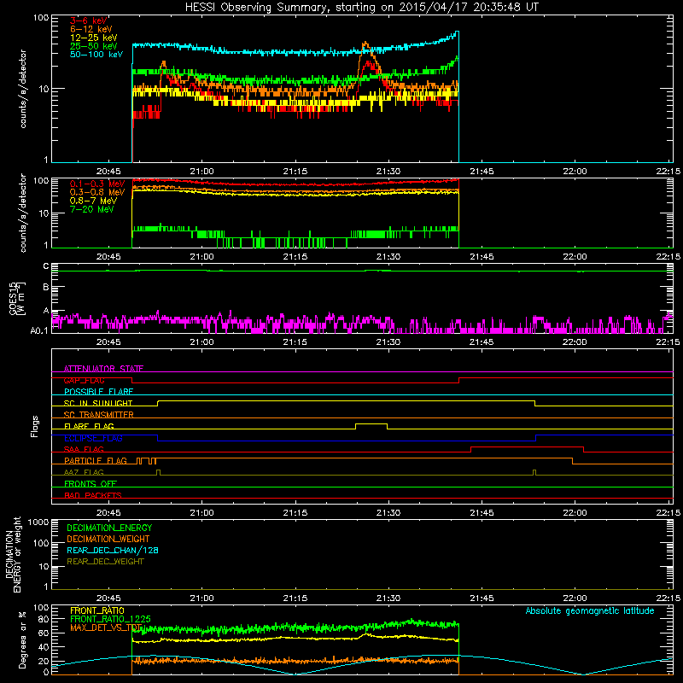
Task: Click the SAA_FLAG label
Action: coord(84,449)
